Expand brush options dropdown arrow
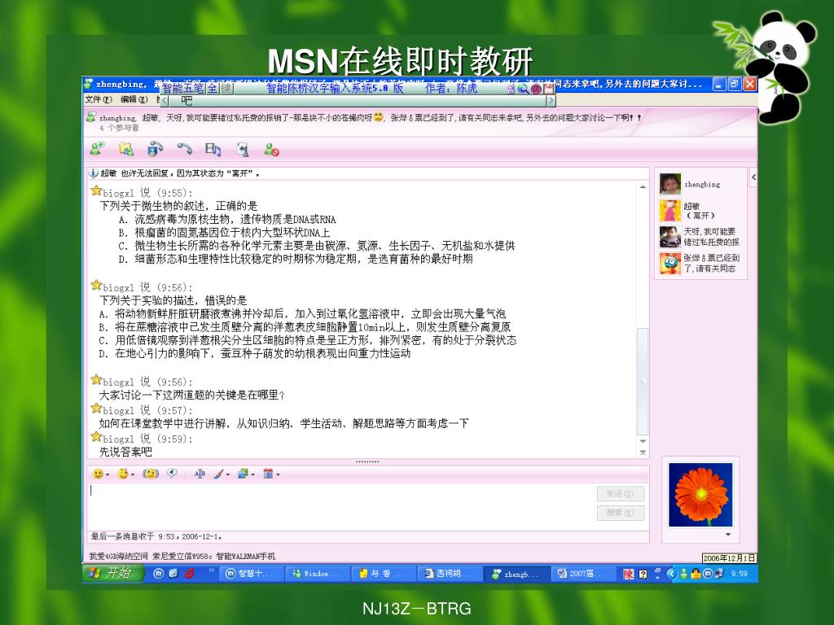The height and width of the screenshot is (625, 834). click(x=228, y=474)
